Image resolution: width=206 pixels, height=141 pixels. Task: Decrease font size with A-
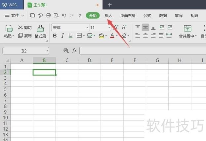pyautogui.click(x=124, y=28)
